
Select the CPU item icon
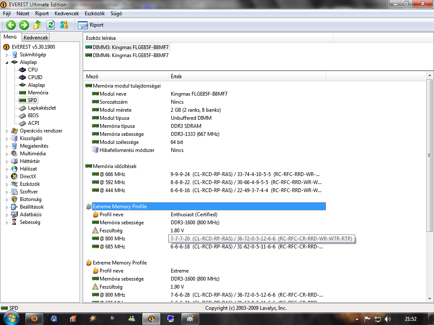pos(22,70)
